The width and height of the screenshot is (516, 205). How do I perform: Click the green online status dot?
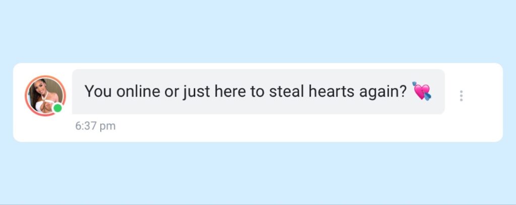[x=57, y=108]
